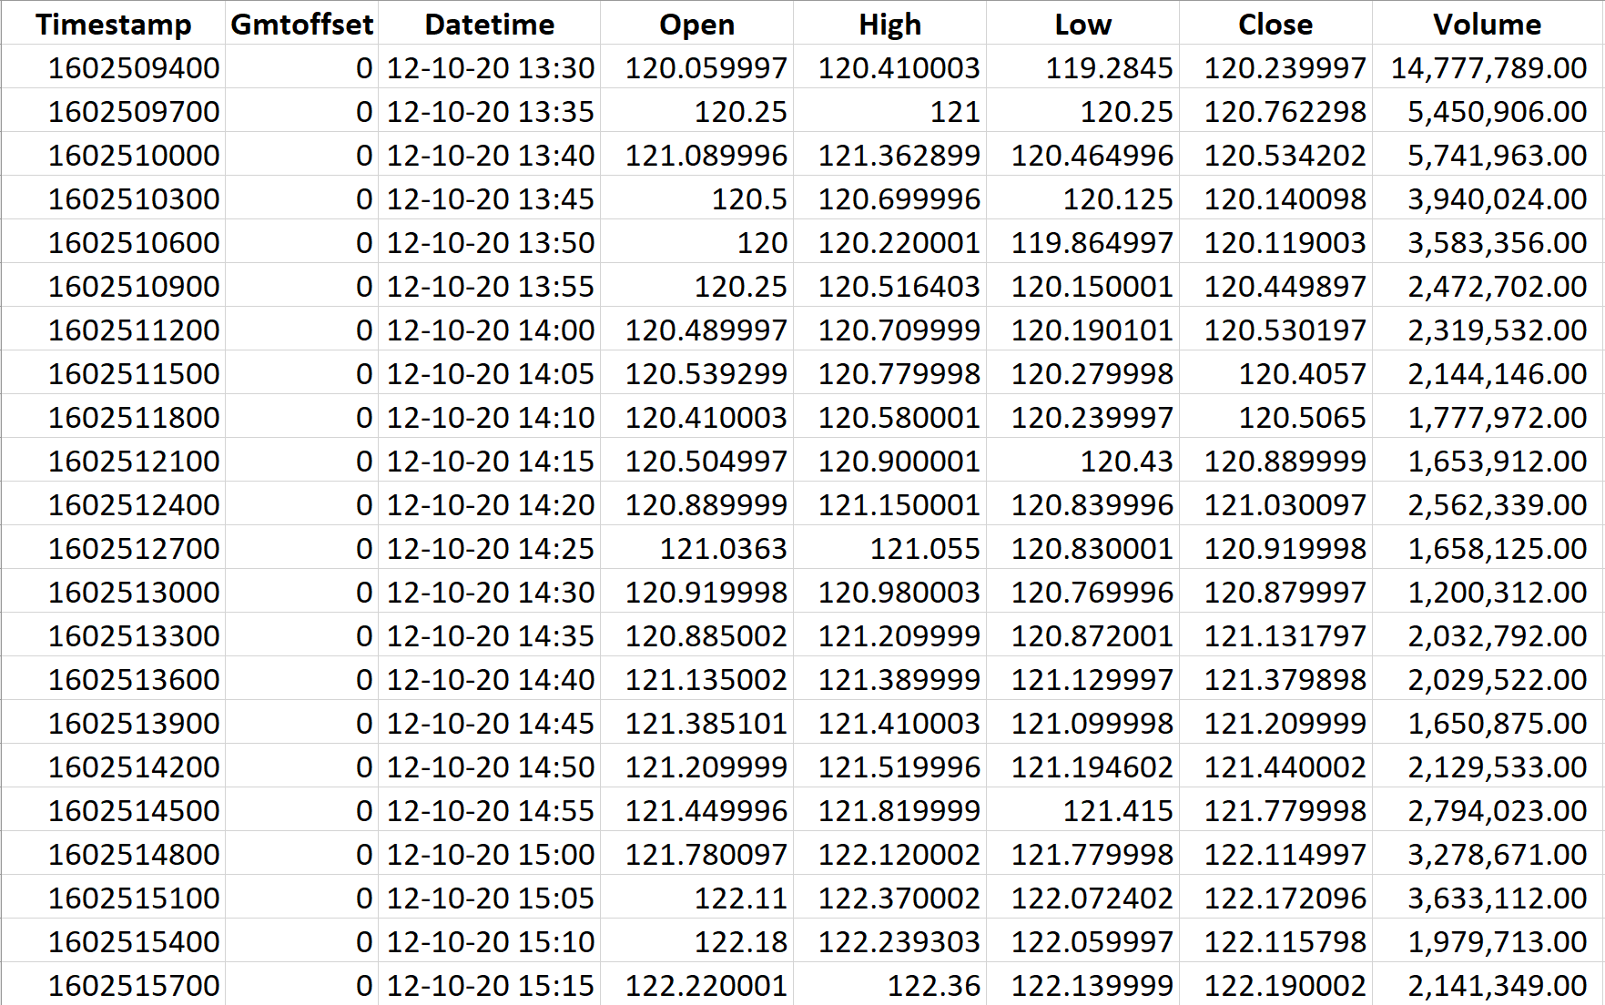The image size is (1605, 1005).
Task: Select the Gmtoffset column header
Action: coord(302,24)
